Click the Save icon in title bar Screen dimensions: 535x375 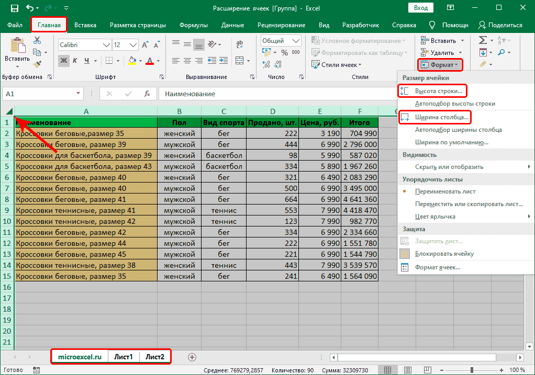[14, 8]
